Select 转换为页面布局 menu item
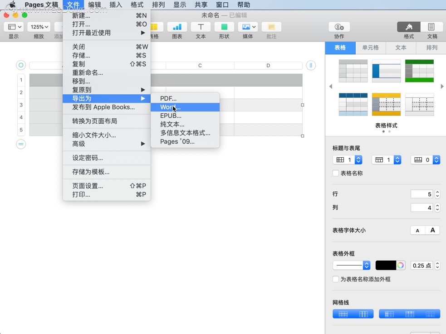 107,121
